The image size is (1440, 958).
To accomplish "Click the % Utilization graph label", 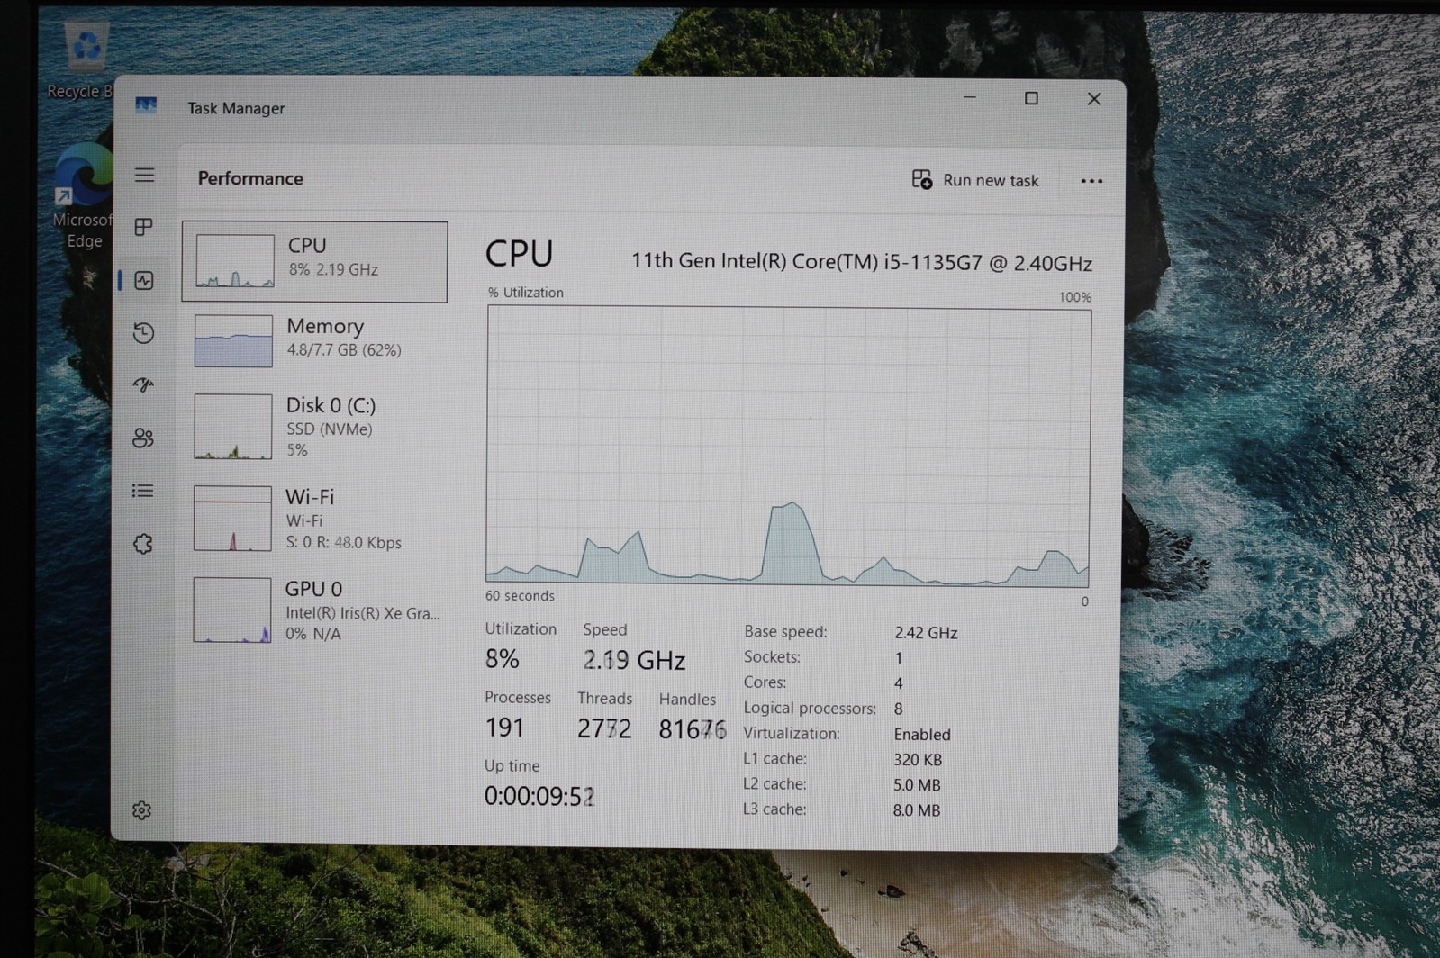I will point(526,293).
